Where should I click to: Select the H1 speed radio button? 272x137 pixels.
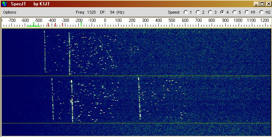pyautogui.click(x=247, y=12)
